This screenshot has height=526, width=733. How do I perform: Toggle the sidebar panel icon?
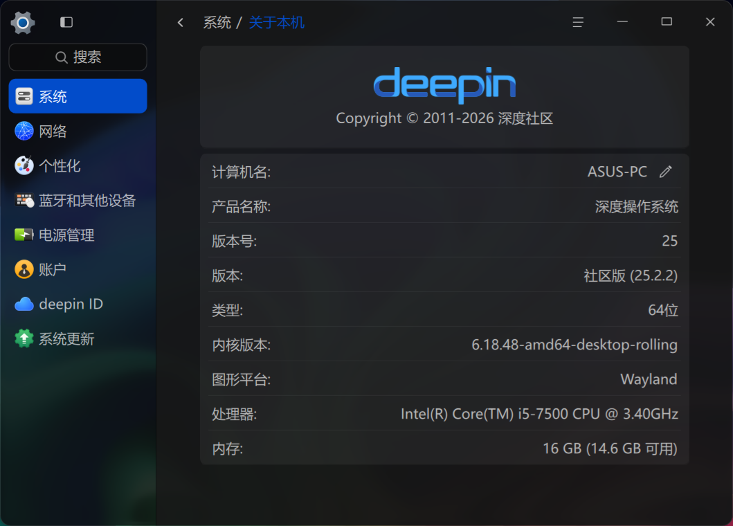click(66, 22)
